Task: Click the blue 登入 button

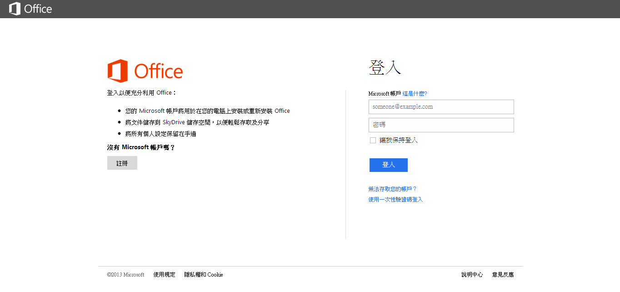Action: (x=389, y=165)
